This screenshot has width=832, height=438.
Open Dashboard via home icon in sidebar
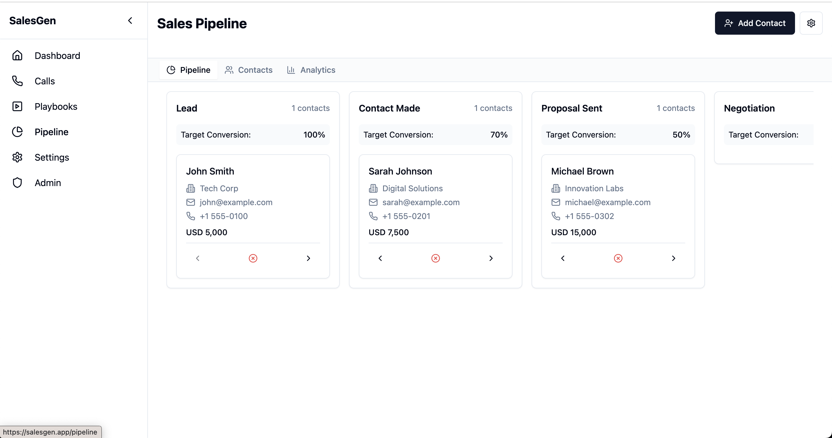coord(17,55)
